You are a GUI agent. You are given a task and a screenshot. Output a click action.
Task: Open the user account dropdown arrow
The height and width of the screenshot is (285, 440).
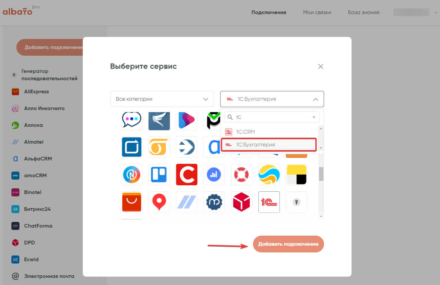(436, 12)
